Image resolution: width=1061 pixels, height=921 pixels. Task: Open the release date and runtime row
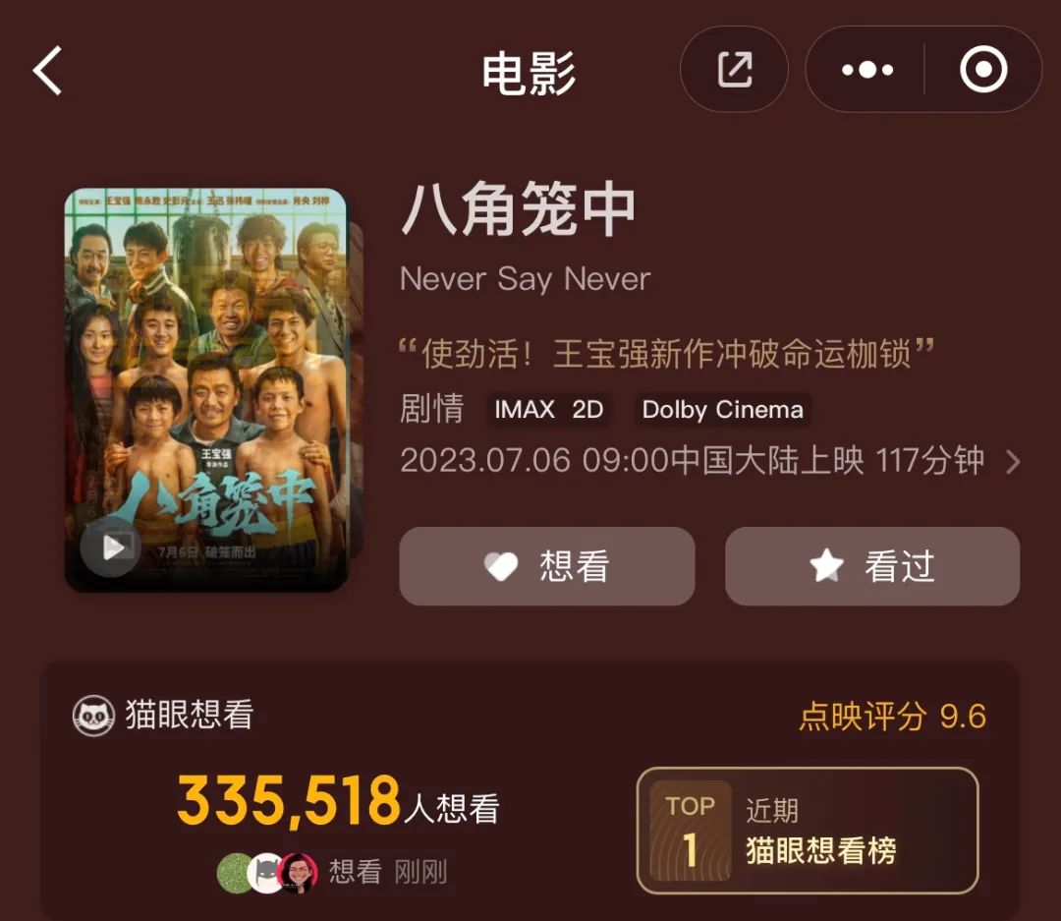click(x=710, y=461)
